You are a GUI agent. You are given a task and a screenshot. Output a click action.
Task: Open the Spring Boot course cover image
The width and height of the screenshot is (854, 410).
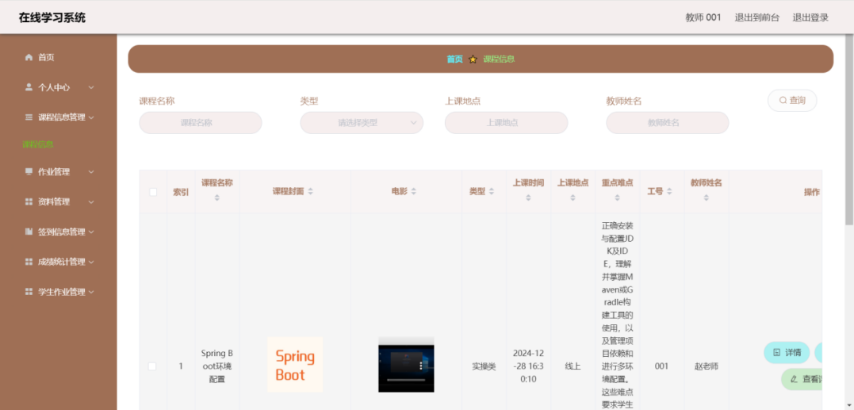tap(295, 364)
